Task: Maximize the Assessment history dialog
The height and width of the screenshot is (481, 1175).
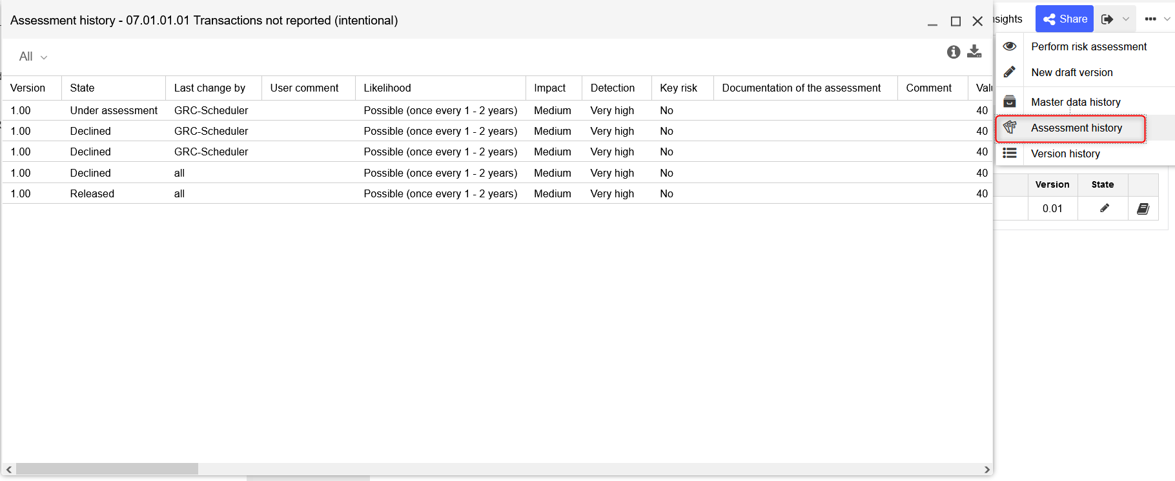Action: tap(955, 21)
